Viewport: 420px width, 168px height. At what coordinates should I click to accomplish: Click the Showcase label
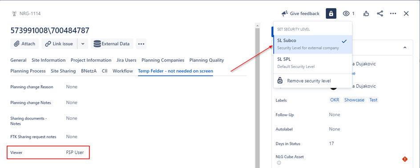(x=354, y=100)
